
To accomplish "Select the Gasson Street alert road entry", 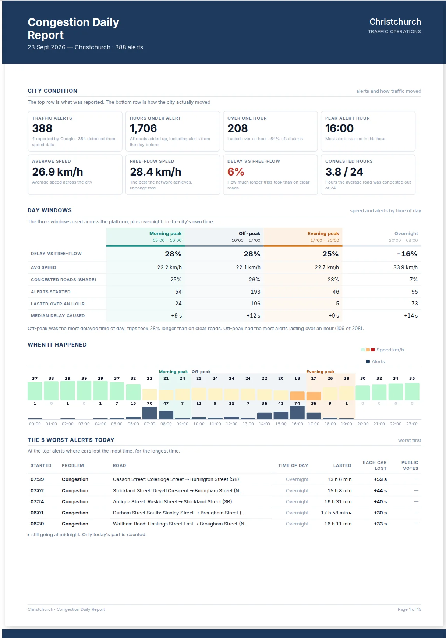I will pyautogui.click(x=176, y=479).
